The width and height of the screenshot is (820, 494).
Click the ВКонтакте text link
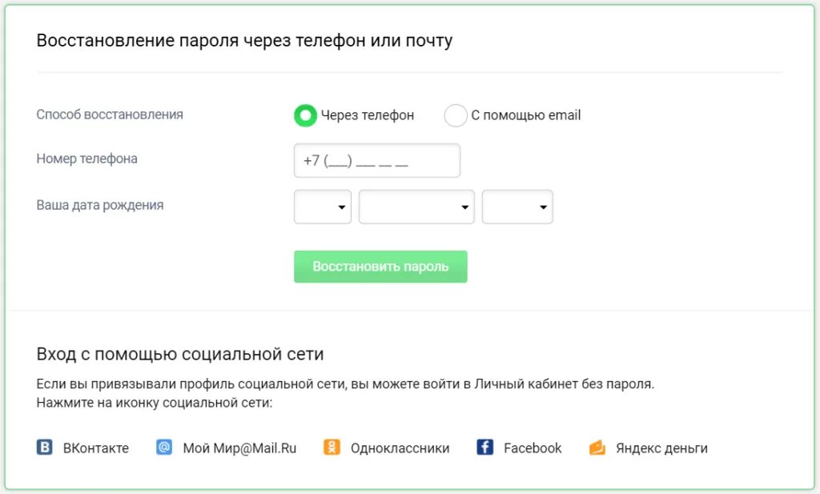click(96, 448)
